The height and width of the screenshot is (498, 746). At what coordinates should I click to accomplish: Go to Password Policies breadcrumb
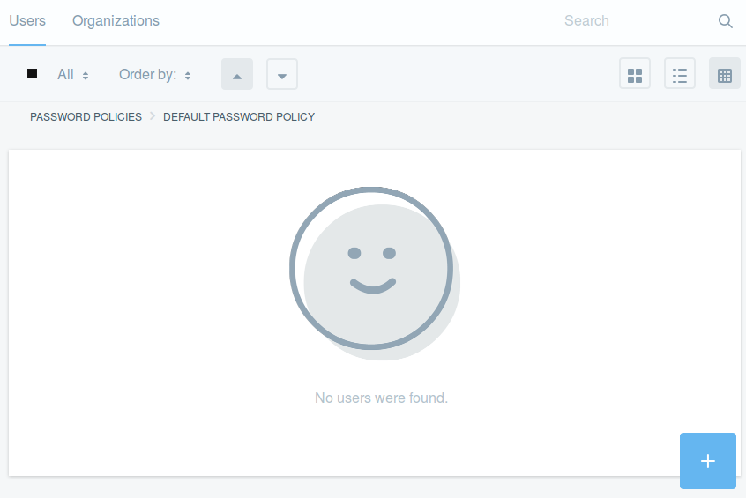[x=86, y=117]
